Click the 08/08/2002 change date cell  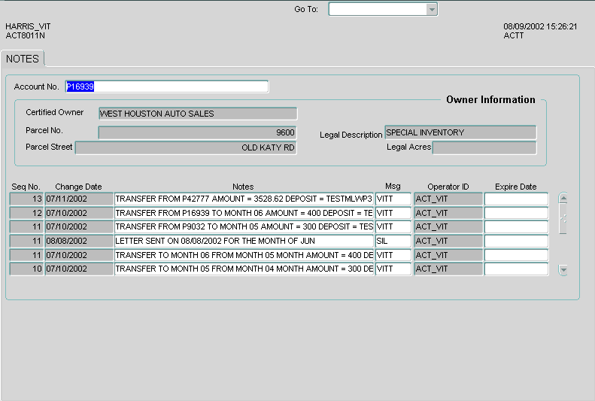[x=79, y=241]
